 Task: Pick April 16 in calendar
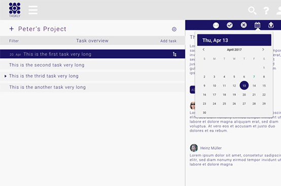[204, 95]
